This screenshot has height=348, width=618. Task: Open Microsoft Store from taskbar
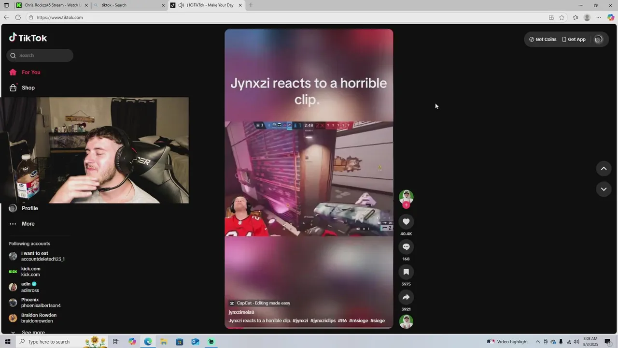click(180, 342)
